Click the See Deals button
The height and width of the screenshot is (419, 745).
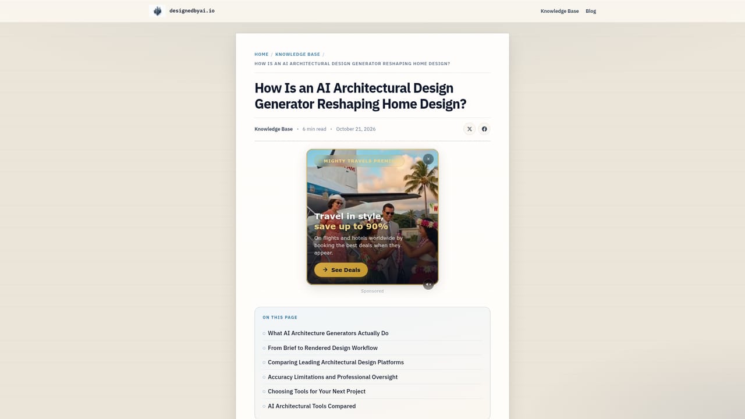click(x=341, y=270)
